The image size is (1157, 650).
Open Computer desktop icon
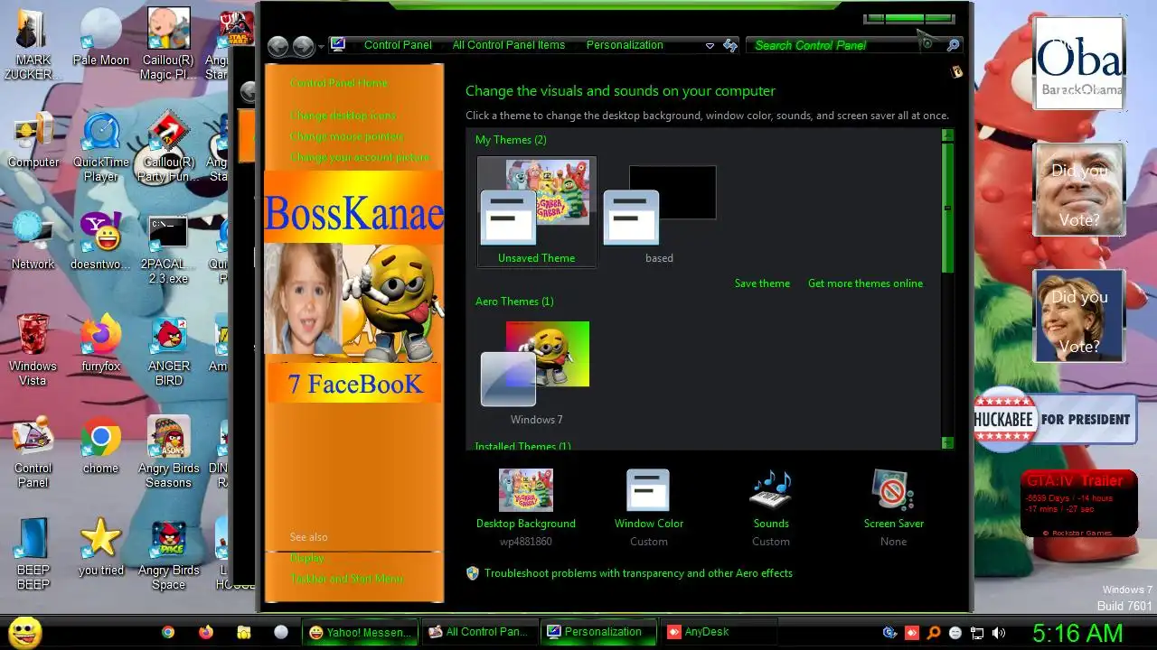point(33,139)
